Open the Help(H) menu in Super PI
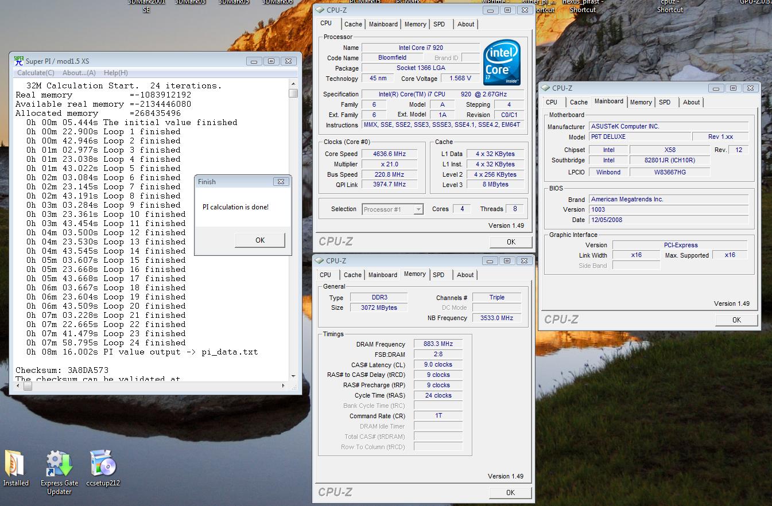Image resolution: width=772 pixels, height=506 pixels. pos(116,73)
